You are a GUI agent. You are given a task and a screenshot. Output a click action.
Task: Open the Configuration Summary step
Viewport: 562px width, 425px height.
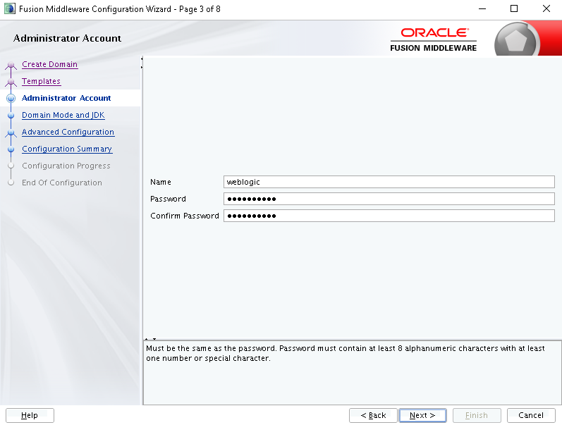[67, 149]
